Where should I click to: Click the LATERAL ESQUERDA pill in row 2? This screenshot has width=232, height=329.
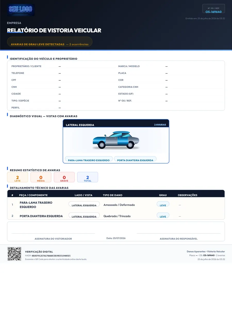click(84, 216)
